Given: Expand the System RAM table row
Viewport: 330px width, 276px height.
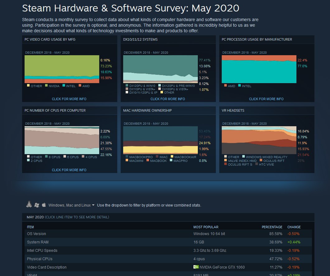Looking at the screenshot, I should pyautogui.click(x=168, y=242).
